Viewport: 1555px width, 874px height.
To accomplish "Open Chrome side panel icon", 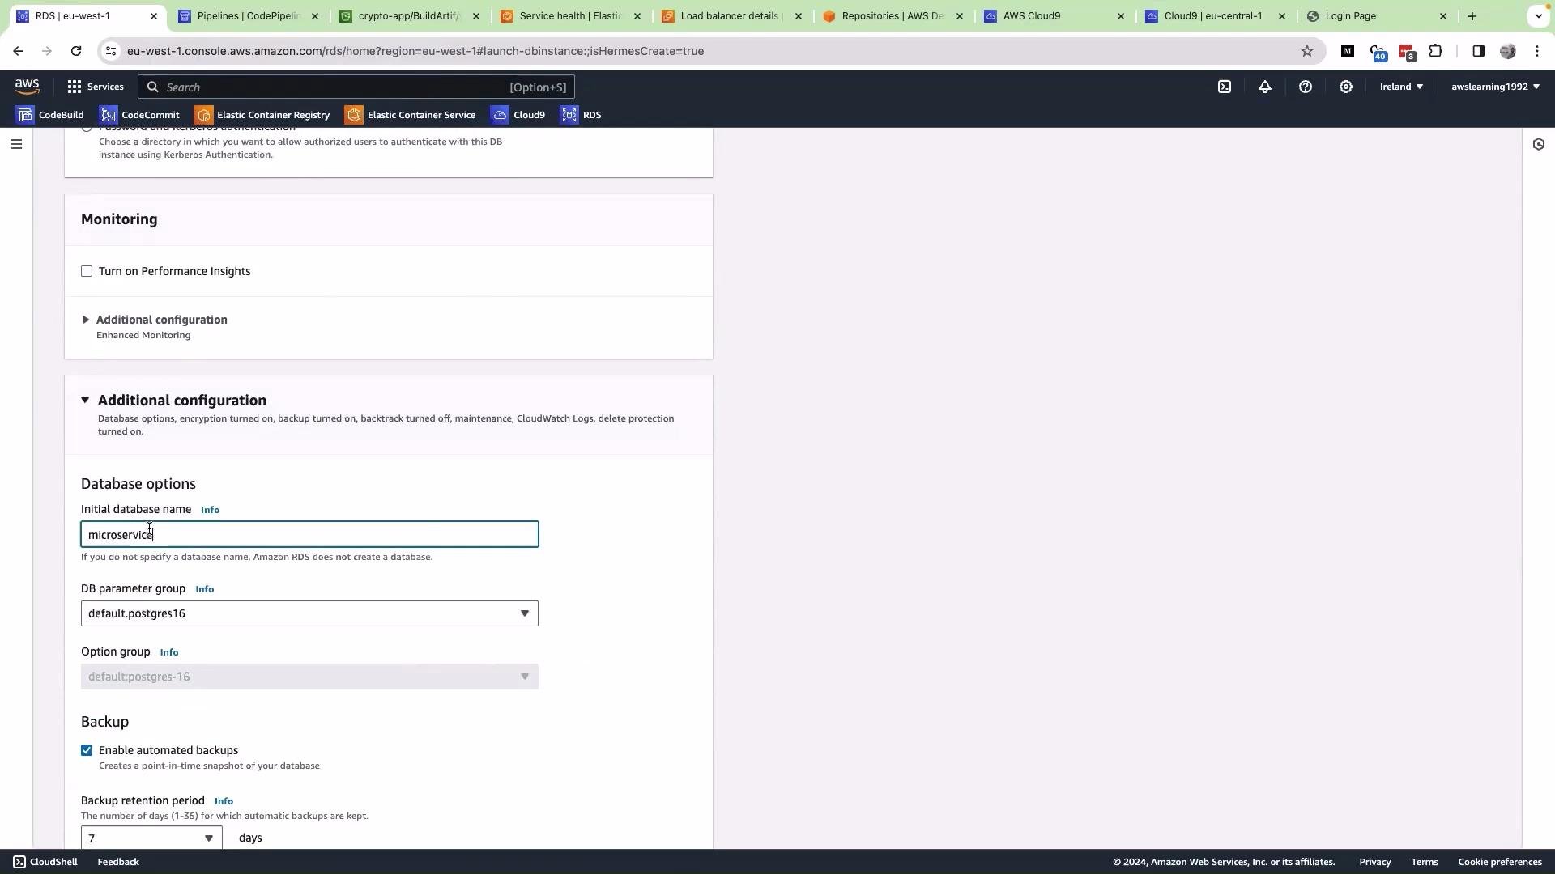I will (x=1478, y=51).
